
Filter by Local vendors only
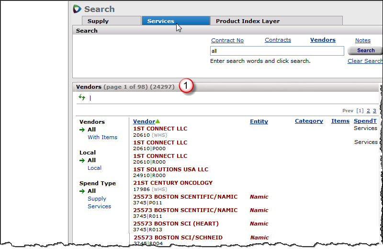pyautogui.click(x=94, y=168)
